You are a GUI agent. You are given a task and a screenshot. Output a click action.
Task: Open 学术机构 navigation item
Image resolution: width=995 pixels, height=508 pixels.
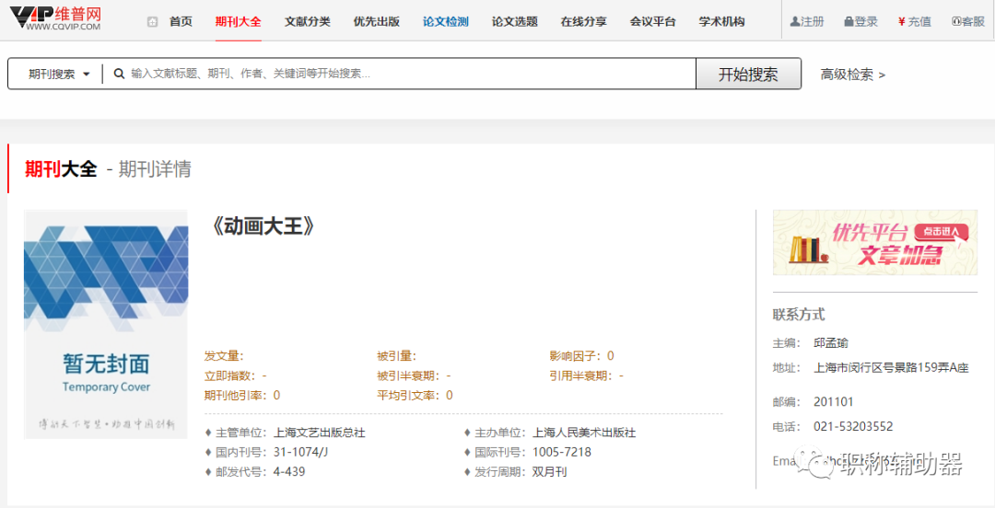coord(721,21)
